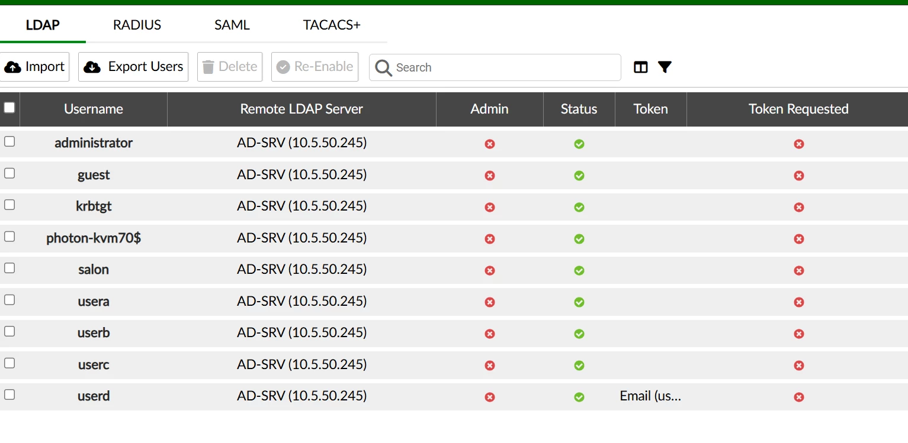
Task: Focus the Search input field
Action: coord(495,67)
